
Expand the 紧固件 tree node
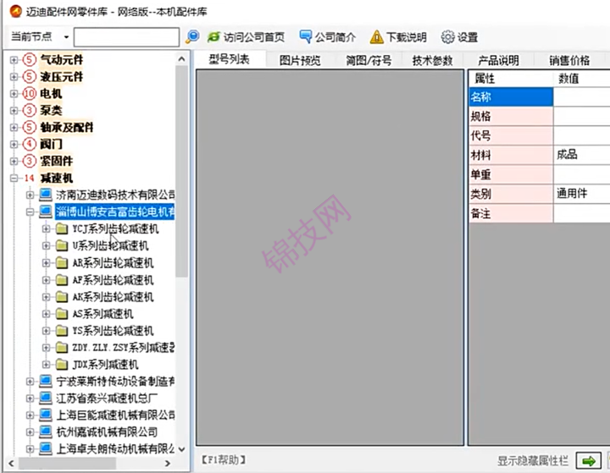(14, 161)
